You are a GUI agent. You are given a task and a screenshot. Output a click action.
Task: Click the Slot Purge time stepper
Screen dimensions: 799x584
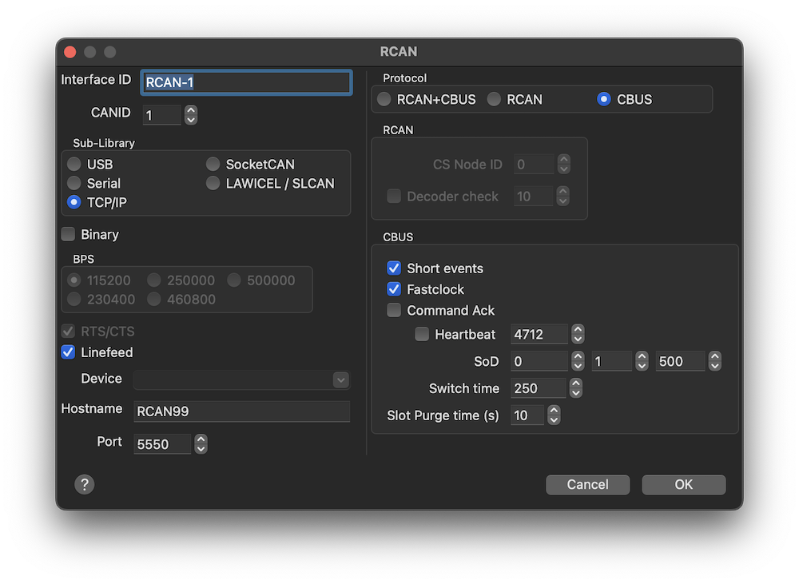(554, 415)
